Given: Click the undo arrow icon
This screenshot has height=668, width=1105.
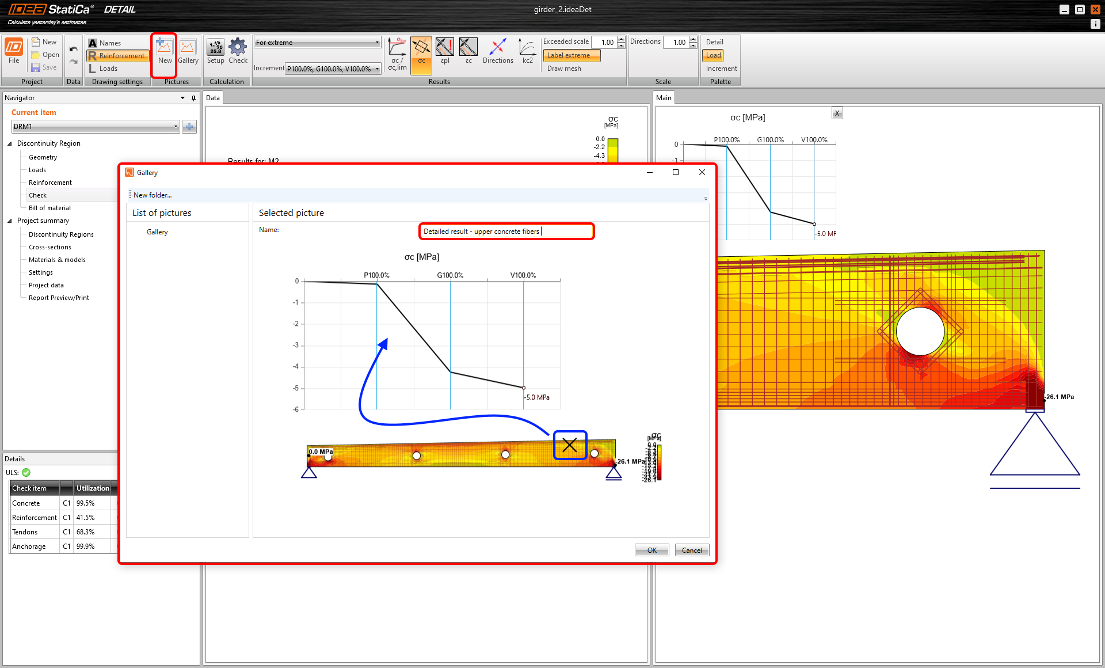Looking at the screenshot, I should (x=73, y=49).
